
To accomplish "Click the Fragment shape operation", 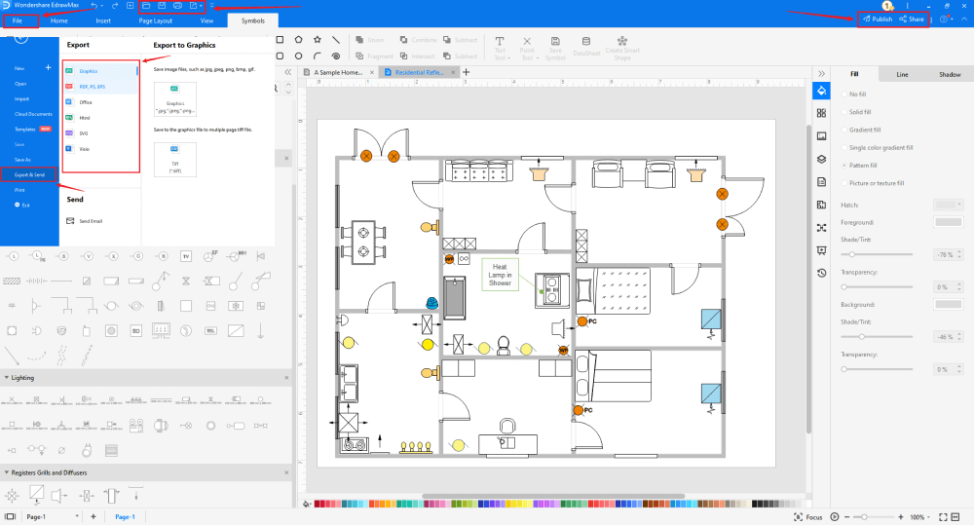I will tap(375, 56).
